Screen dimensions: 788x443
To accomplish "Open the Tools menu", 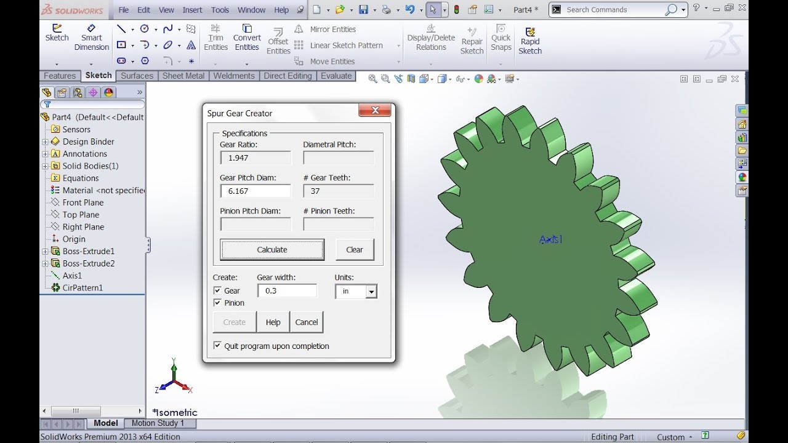I will tap(220, 10).
